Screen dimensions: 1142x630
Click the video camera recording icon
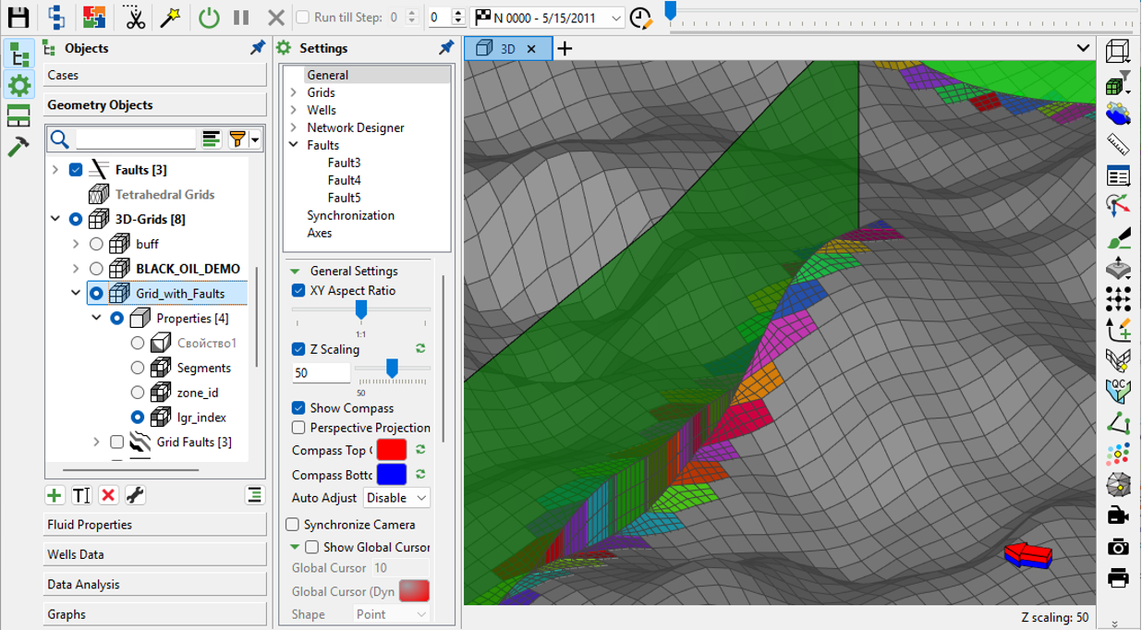point(1118,515)
